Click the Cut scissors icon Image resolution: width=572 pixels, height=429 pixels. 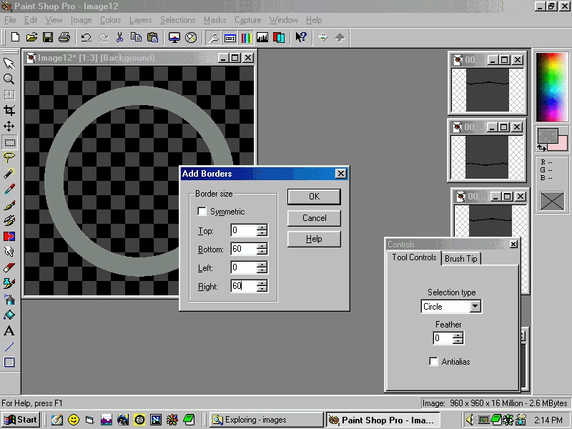120,37
